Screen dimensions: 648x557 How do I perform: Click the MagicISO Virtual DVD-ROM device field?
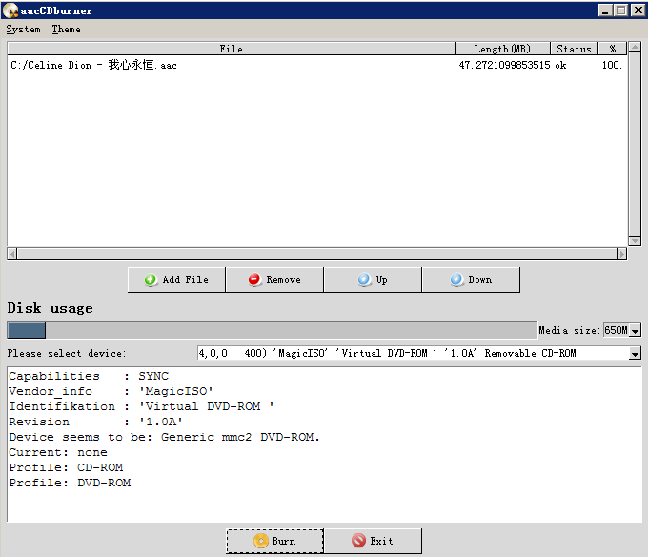pos(414,354)
